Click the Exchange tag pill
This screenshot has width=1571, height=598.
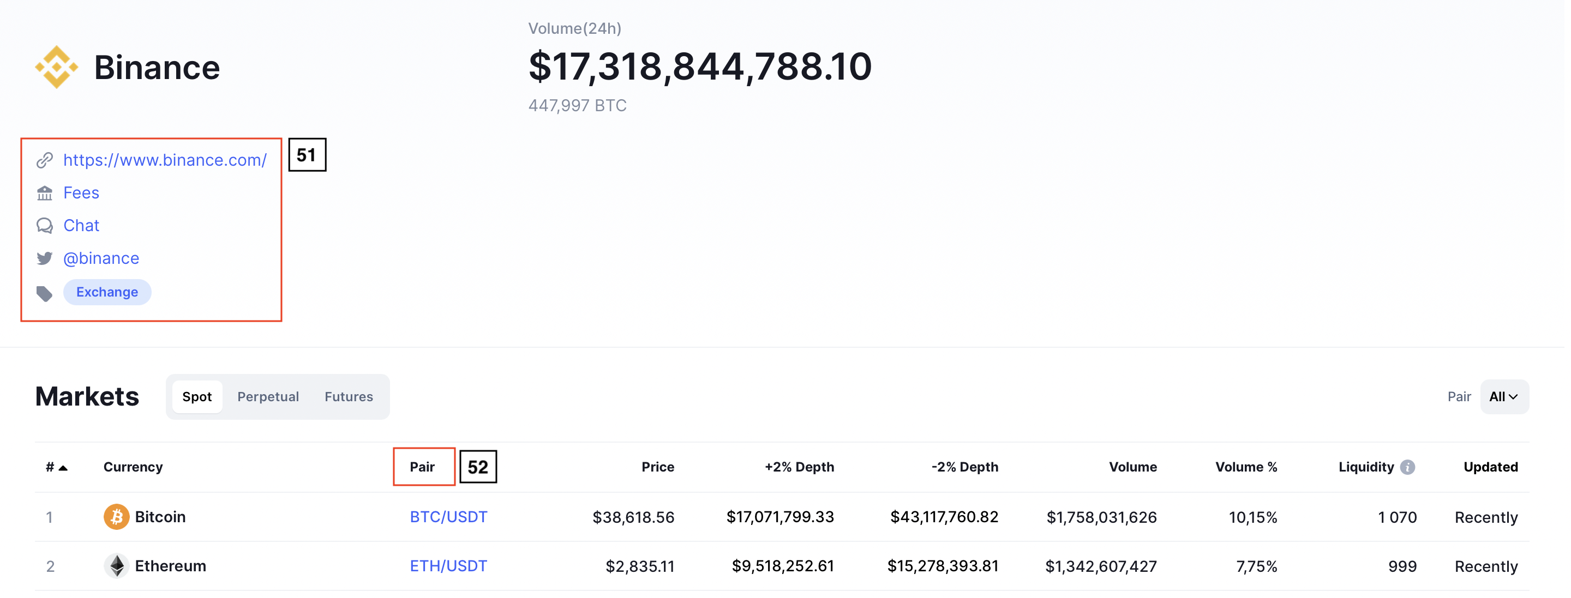[x=107, y=293]
